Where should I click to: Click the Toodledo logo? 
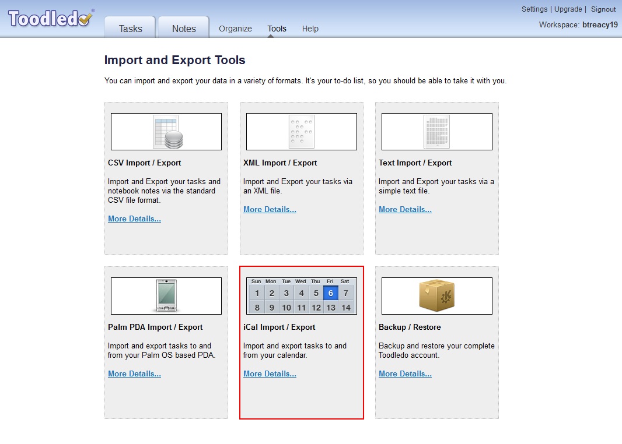(50, 18)
